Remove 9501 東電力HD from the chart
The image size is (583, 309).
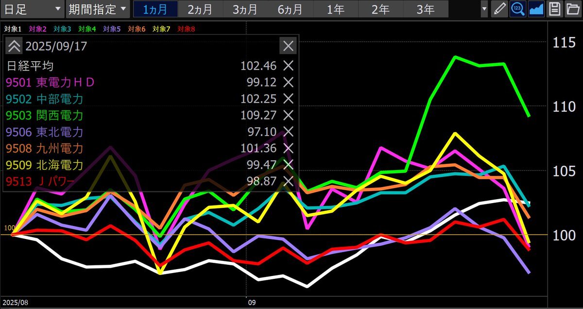[289, 82]
